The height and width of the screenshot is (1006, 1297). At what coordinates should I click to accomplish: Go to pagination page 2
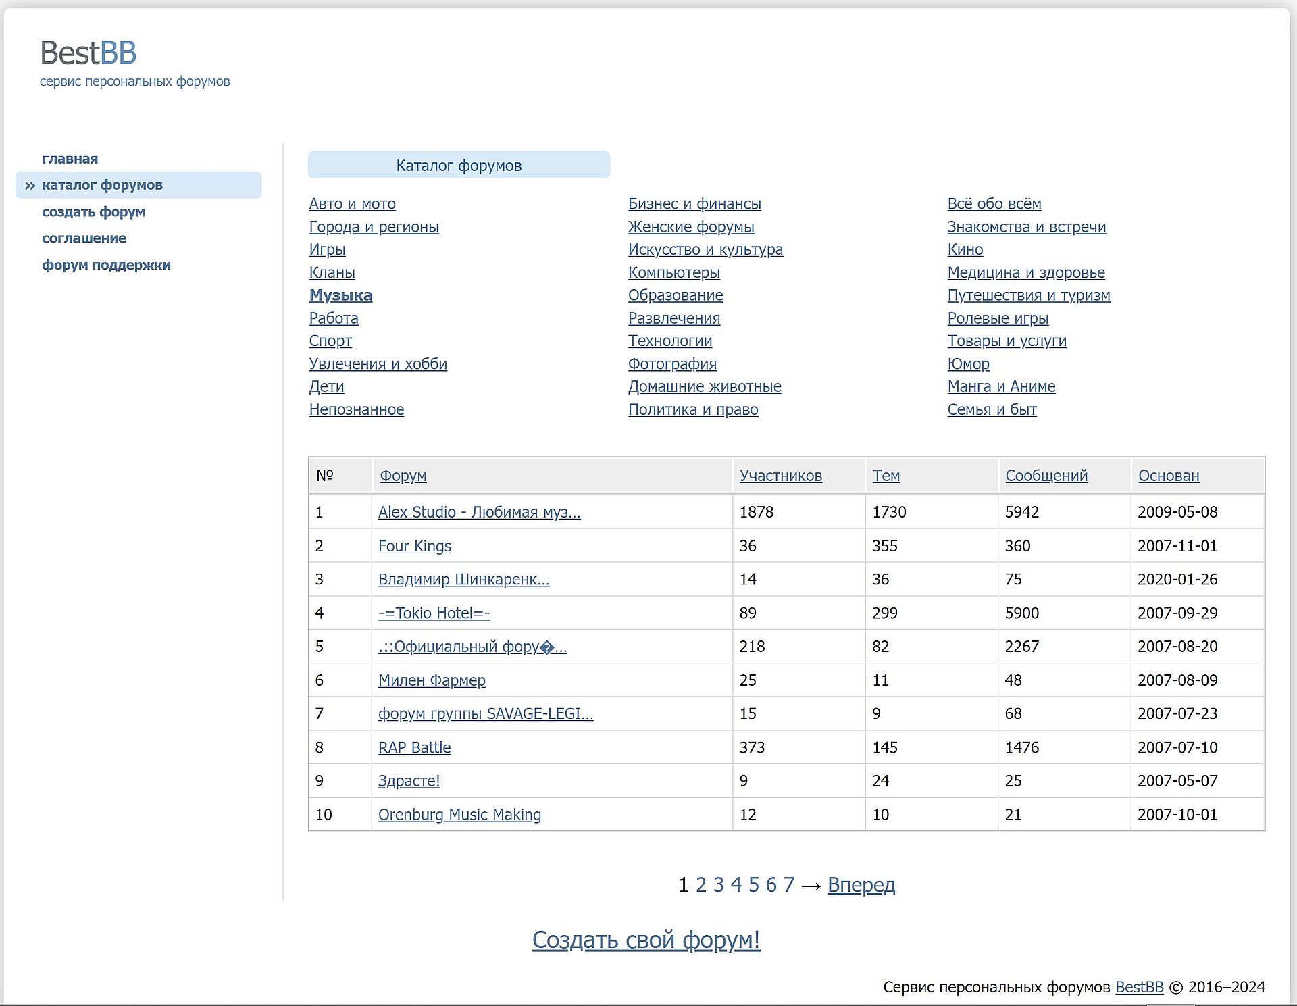(x=701, y=884)
